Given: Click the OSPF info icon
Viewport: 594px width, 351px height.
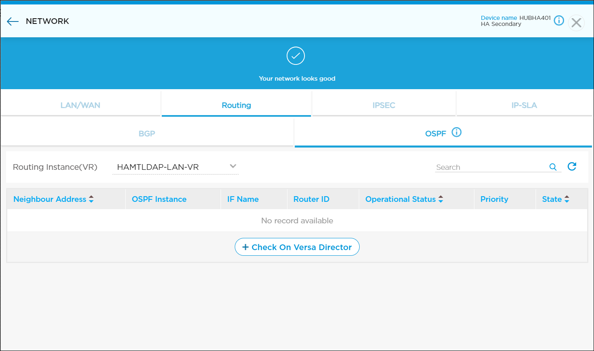Looking at the screenshot, I should click(x=457, y=133).
